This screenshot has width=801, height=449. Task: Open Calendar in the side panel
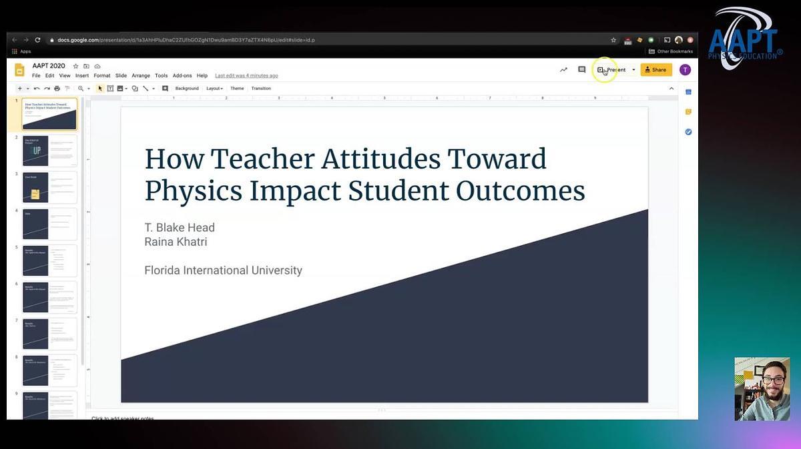(x=688, y=92)
